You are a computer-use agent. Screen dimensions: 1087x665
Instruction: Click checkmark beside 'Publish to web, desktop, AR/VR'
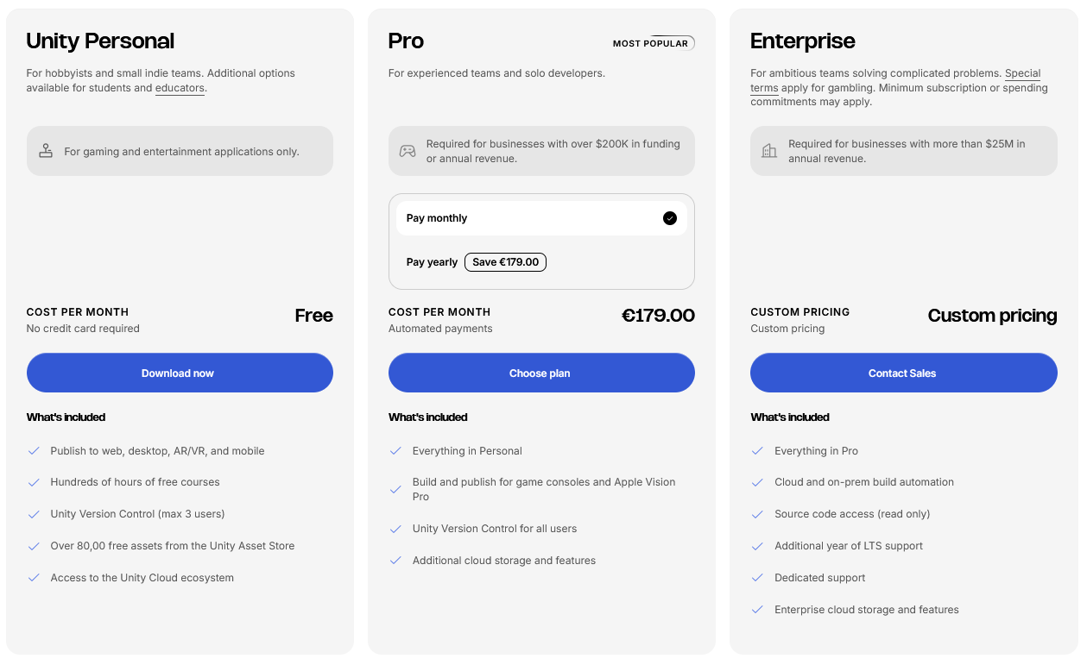pyautogui.click(x=34, y=451)
